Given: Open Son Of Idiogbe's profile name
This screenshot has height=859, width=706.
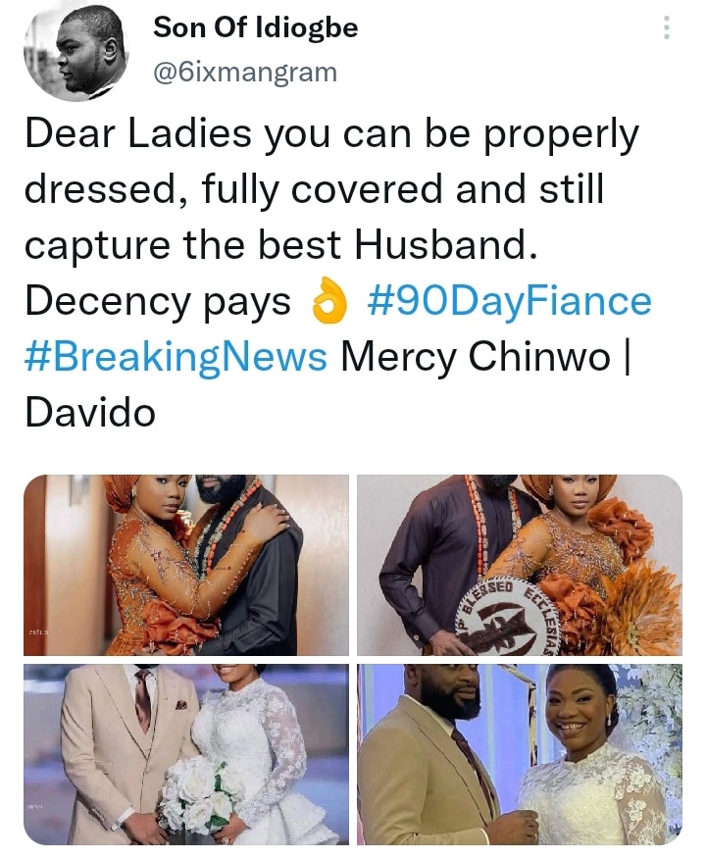Looking at the screenshot, I should (x=255, y=28).
